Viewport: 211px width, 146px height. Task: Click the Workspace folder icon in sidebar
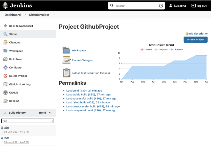pos(5,51)
